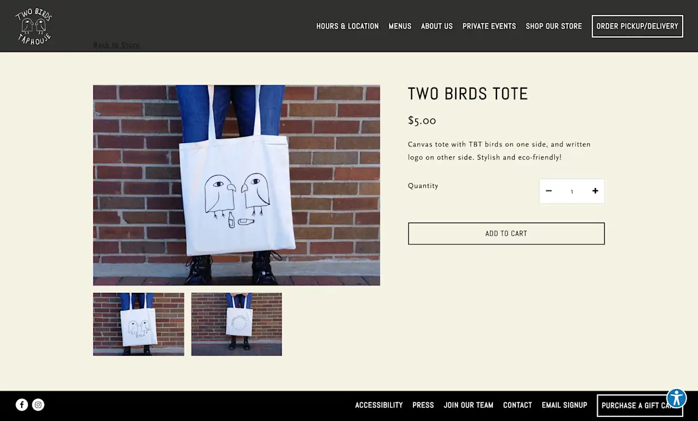Click the Order Pickup/Delivery button

click(637, 26)
